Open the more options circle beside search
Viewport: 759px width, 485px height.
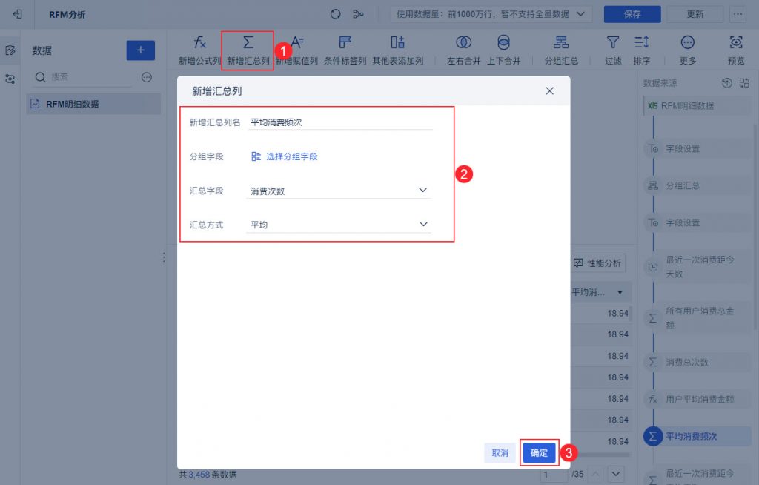[x=147, y=77]
